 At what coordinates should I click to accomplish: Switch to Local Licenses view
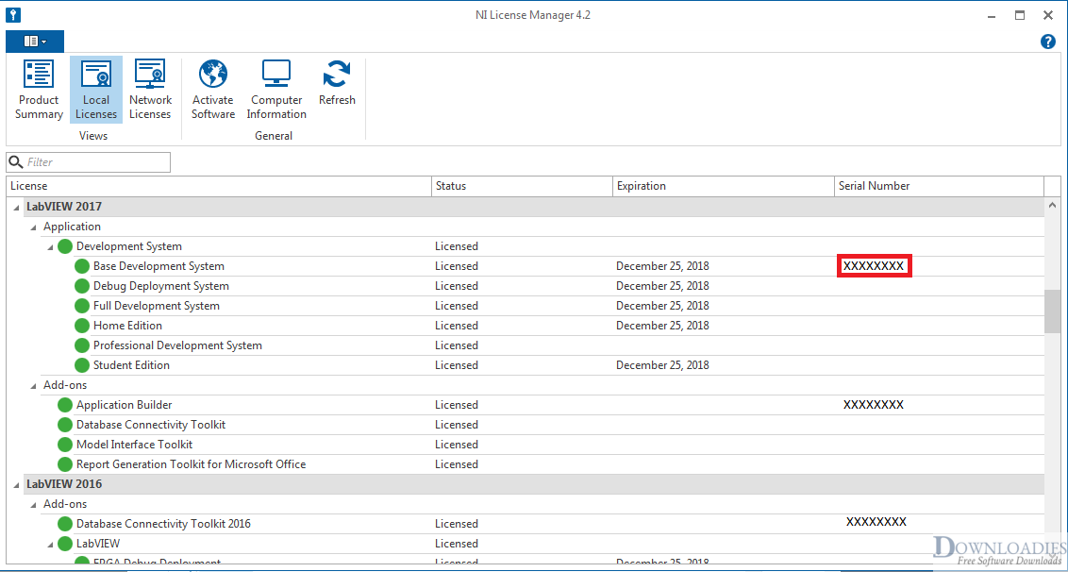point(96,90)
